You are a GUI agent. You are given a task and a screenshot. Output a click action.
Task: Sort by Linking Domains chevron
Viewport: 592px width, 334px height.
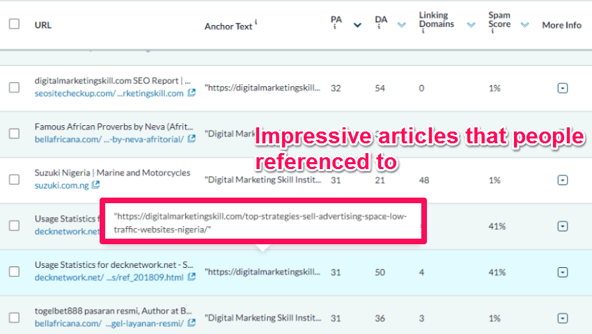pos(471,25)
